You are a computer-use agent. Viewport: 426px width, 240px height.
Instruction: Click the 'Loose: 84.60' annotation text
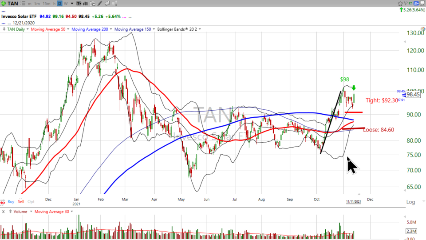pos(379,130)
